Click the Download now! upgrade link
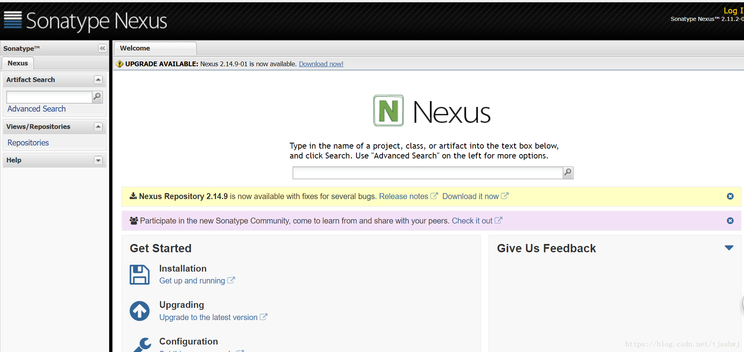The image size is (744, 352). pos(321,64)
